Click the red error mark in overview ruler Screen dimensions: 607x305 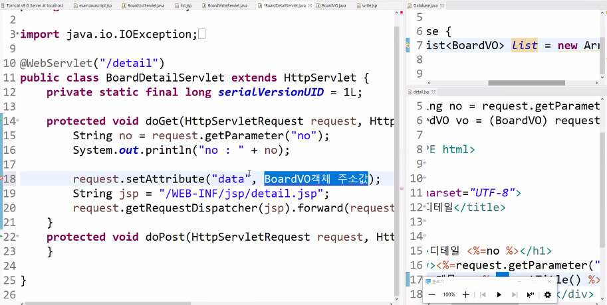click(402, 188)
